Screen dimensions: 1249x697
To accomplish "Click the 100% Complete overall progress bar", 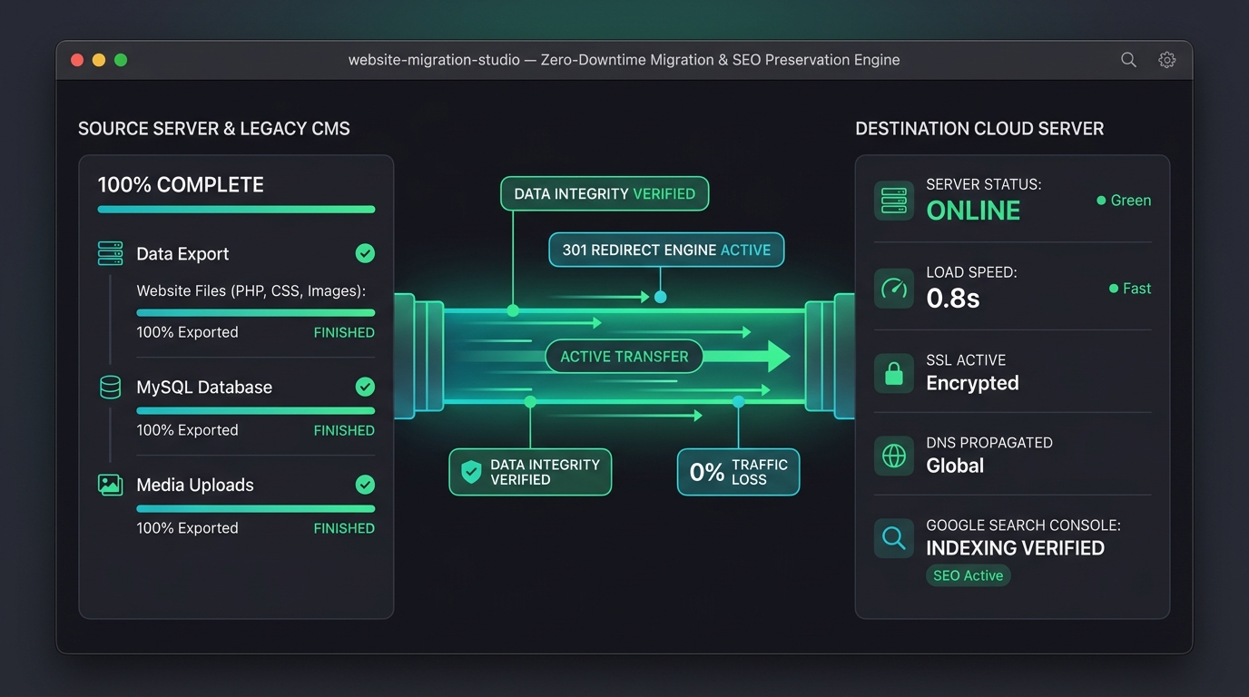I will [236, 210].
